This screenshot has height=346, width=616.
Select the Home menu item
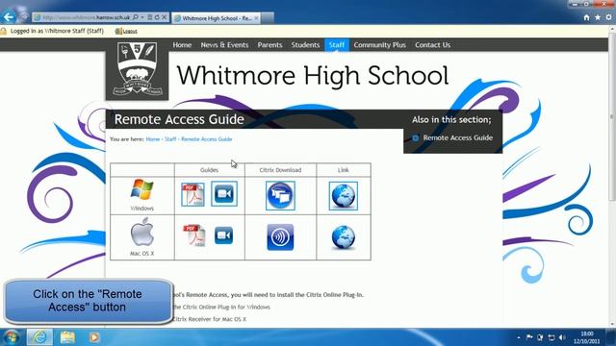(182, 45)
